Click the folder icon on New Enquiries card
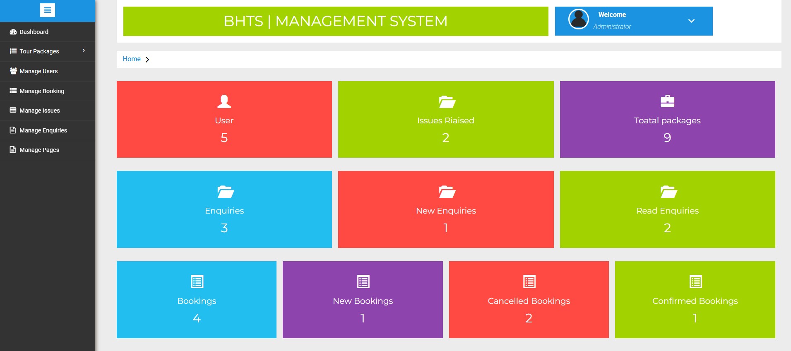Viewport: 791px width, 351px height. click(x=447, y=192)
